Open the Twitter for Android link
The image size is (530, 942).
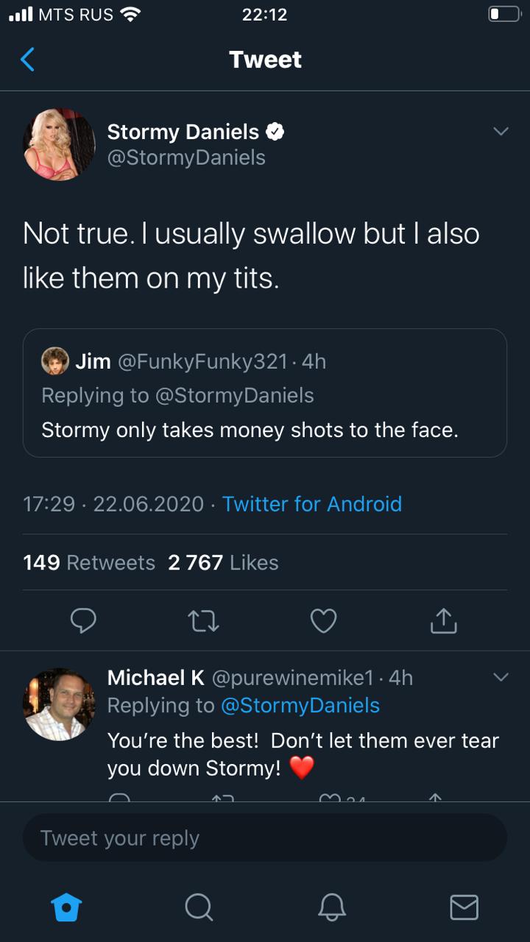312,504
